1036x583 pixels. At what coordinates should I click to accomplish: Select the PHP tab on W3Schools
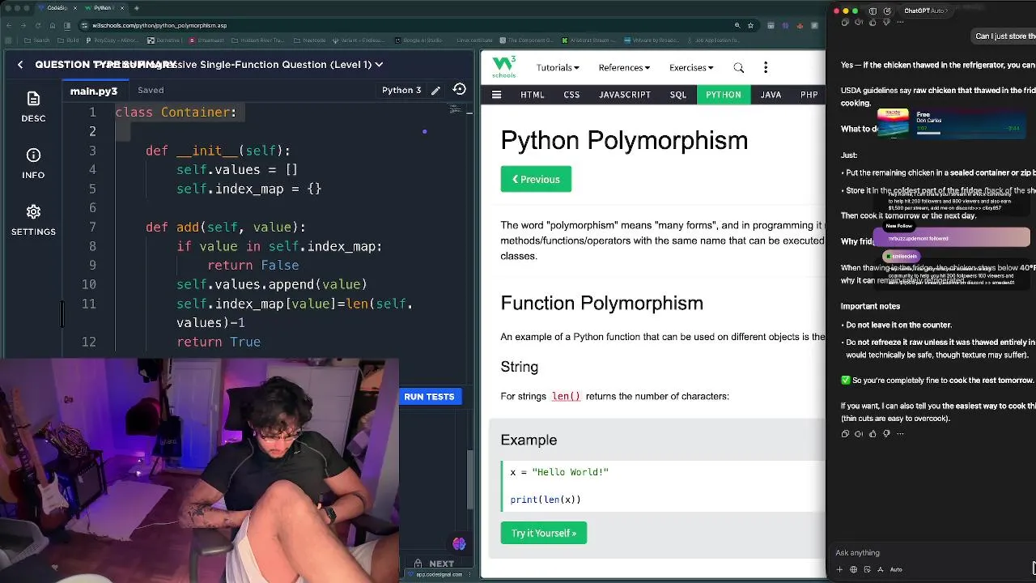coord(809,95)
